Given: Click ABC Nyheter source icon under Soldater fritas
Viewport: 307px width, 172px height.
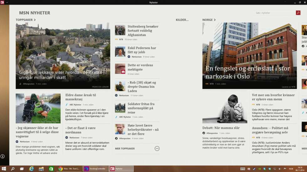Looking at the screenshot, I should tap(116, 117).
